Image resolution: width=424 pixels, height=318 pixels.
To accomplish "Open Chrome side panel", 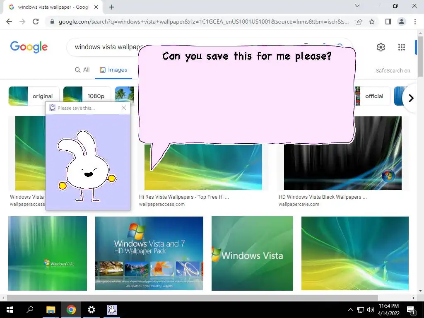I will click(x=388, y=22).
